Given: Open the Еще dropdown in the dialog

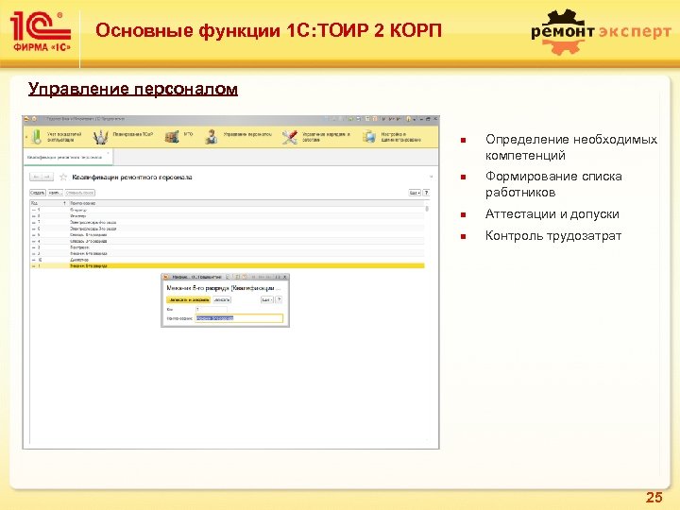Looking at the screenshot, I should click(x=266, y=299).
